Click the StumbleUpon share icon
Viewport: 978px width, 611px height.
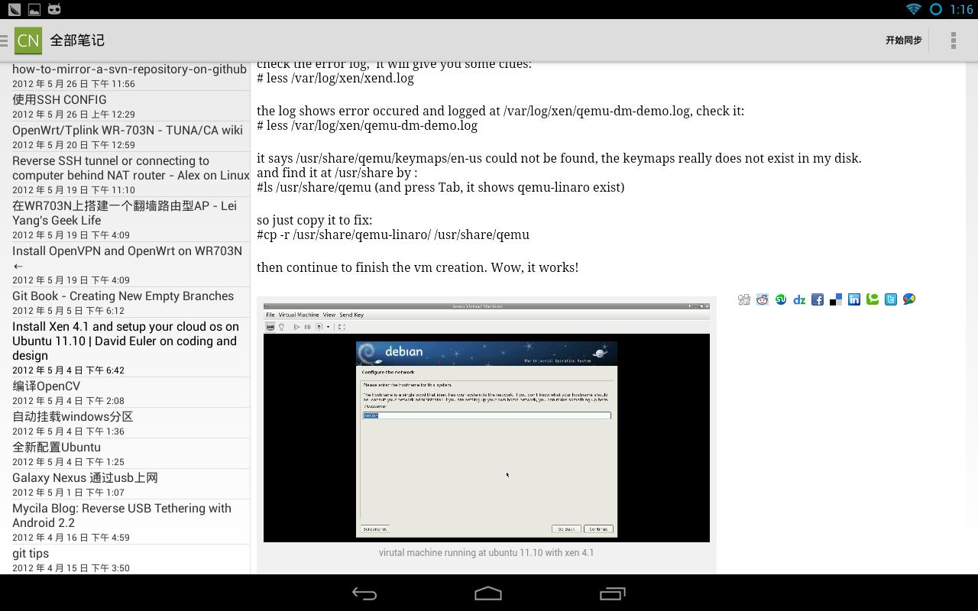tap(781, 299)
